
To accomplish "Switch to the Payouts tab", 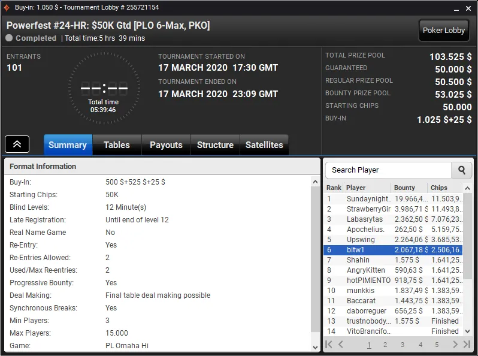I will [x=166, y=145].
